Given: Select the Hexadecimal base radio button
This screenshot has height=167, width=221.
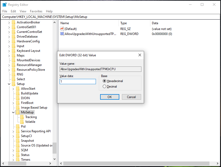Looking at the screenshot, I should (x=104, y=81).
